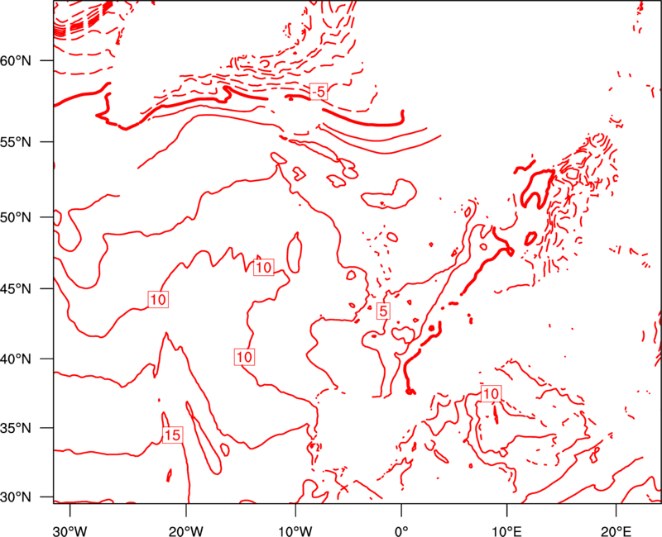Viewport: 662px width, 537px height.
Task: Click the 10°W longitude axis label
Action: pyautogui.click(x=295, y=531)
